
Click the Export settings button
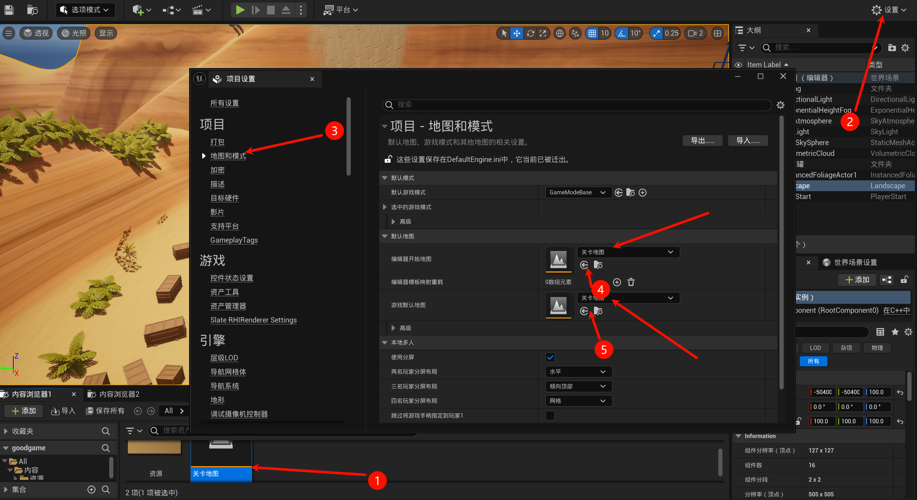pyautogui.click(x=702, y=141)
